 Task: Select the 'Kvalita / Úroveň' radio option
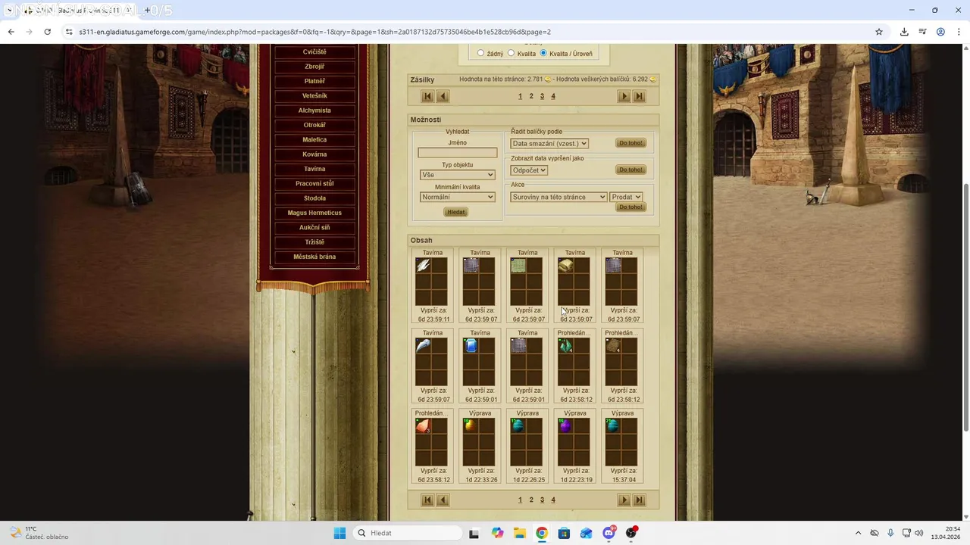click(543, 53)
